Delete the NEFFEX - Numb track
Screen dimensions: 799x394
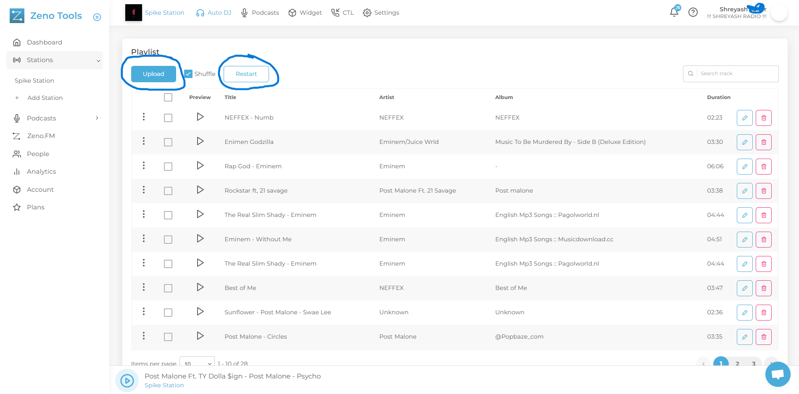tap(764, 118)
